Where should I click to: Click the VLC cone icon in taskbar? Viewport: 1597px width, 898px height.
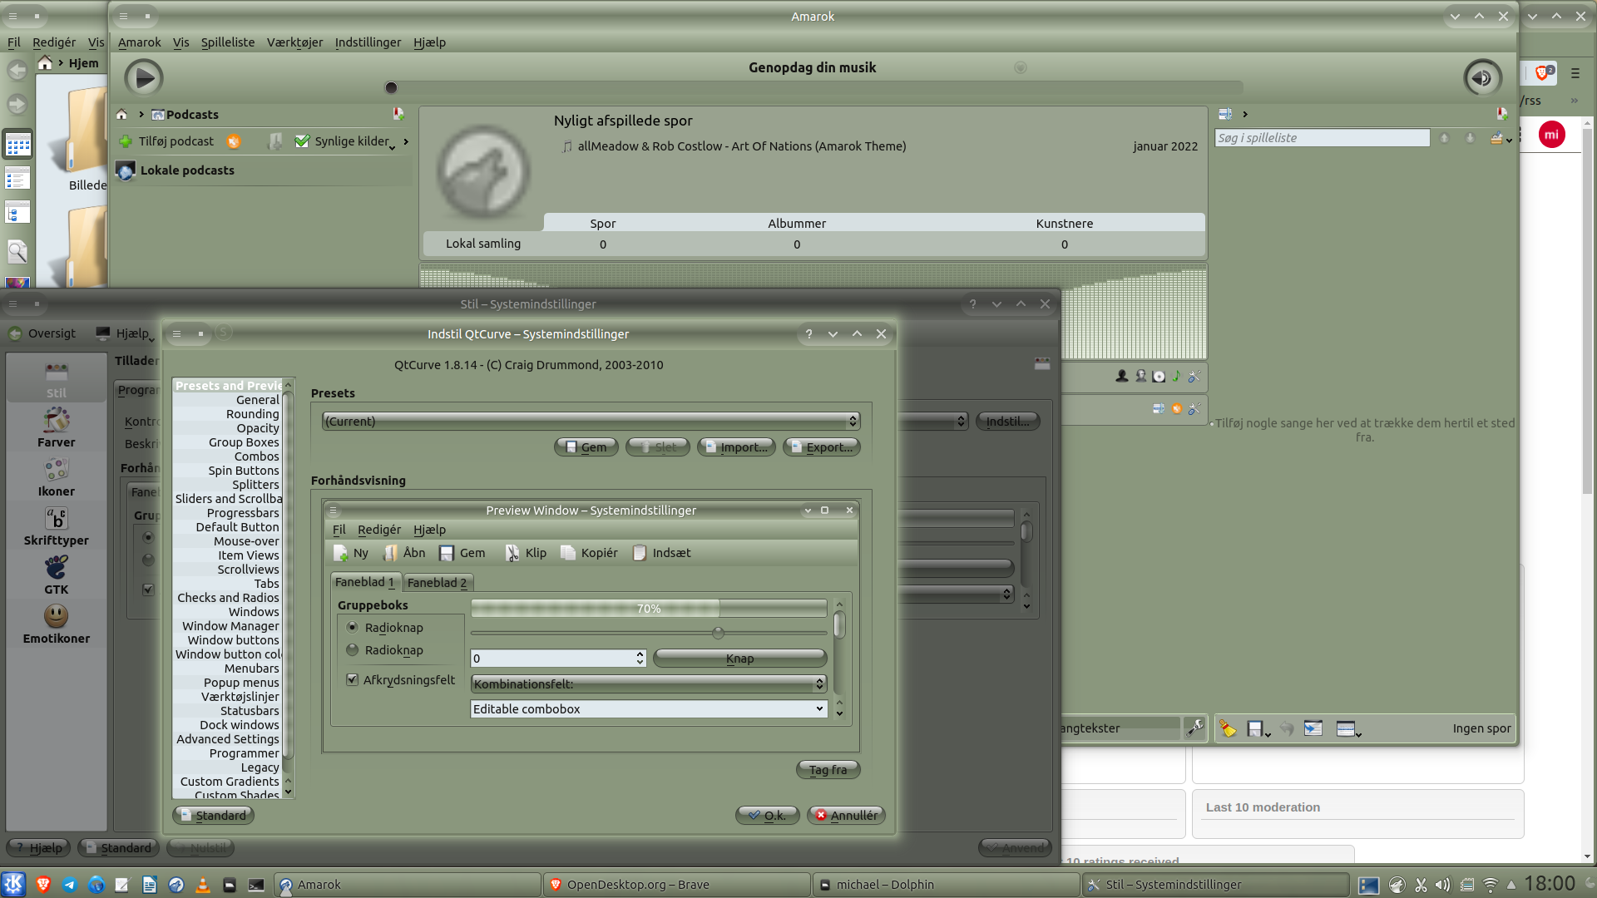tap(202, 886)
